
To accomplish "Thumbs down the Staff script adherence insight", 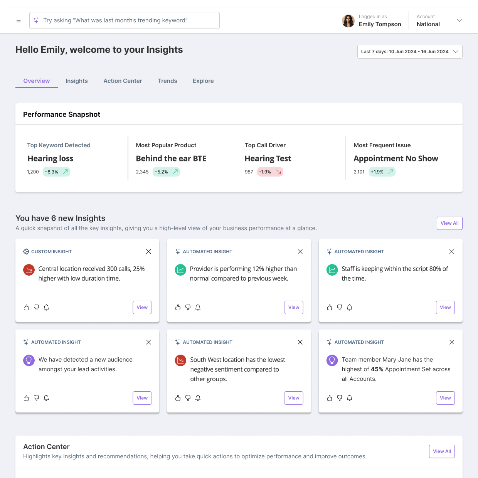I will [x=339, y=307].
